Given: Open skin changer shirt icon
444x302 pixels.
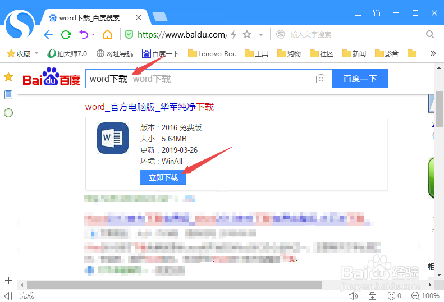Looking at the screenshot, I should pos(377,13).
